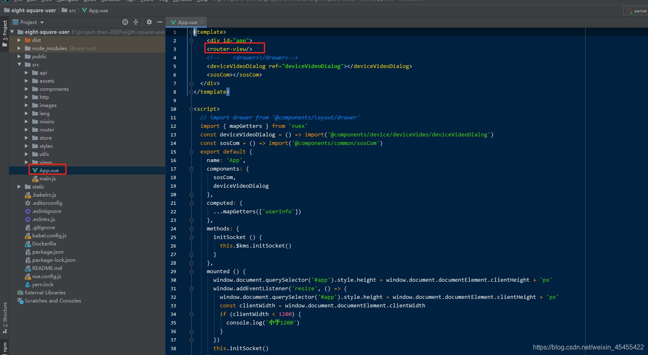Click the src breadcrumb

coord(69,10)
